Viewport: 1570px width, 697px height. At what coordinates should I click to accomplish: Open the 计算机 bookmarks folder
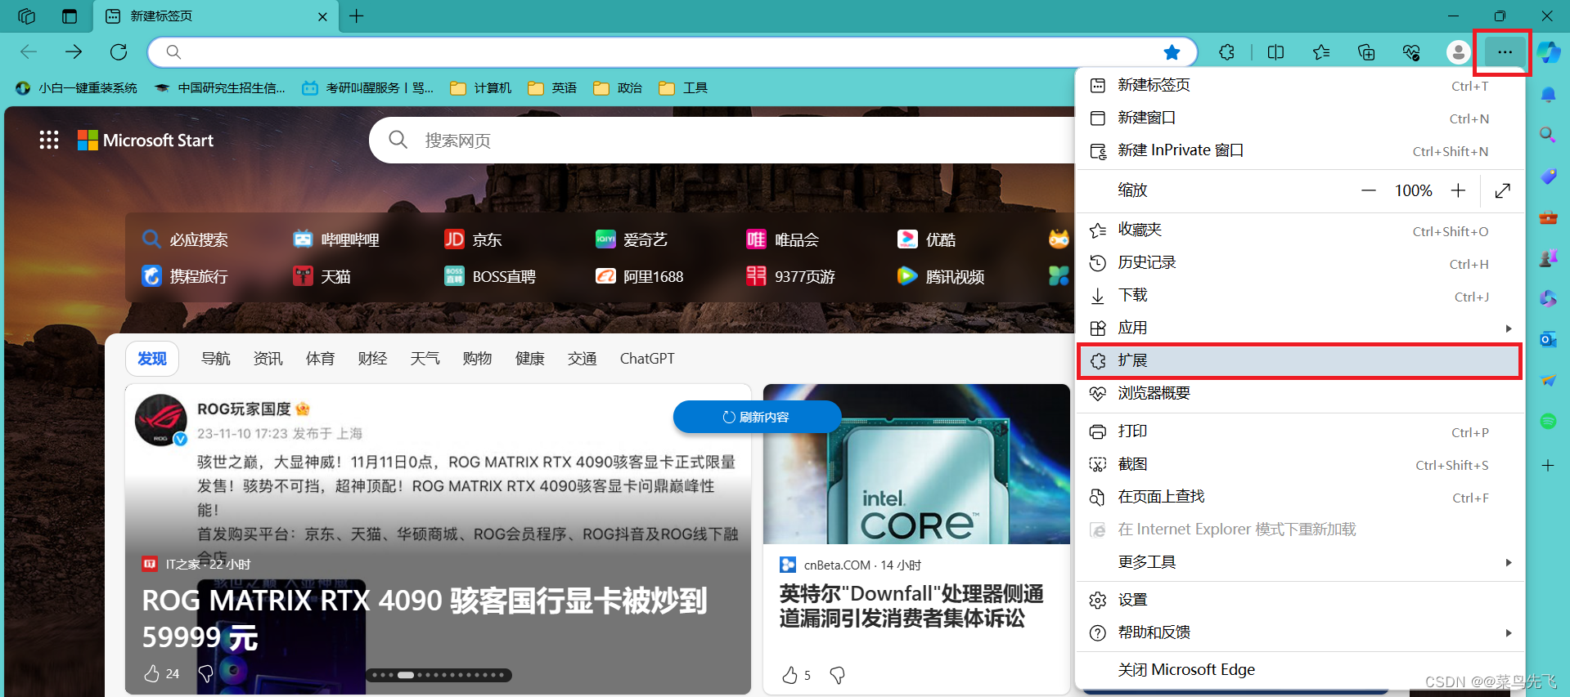coord(481,88)
